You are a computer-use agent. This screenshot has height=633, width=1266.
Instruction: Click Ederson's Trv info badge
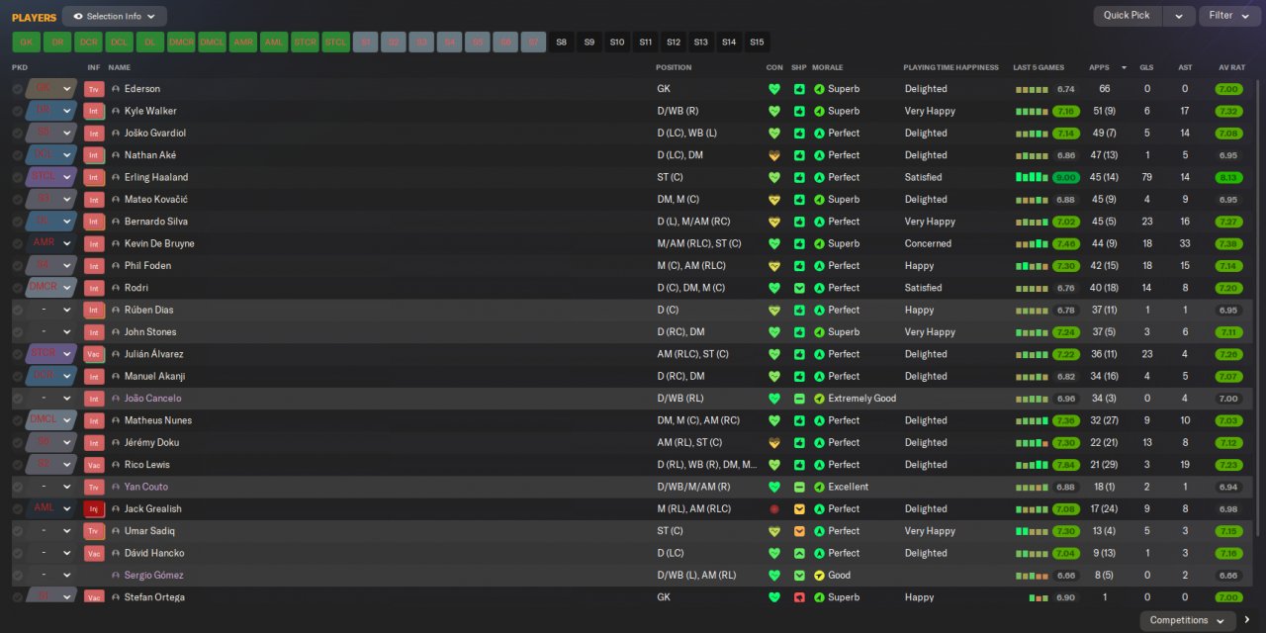tap(94, 89)
